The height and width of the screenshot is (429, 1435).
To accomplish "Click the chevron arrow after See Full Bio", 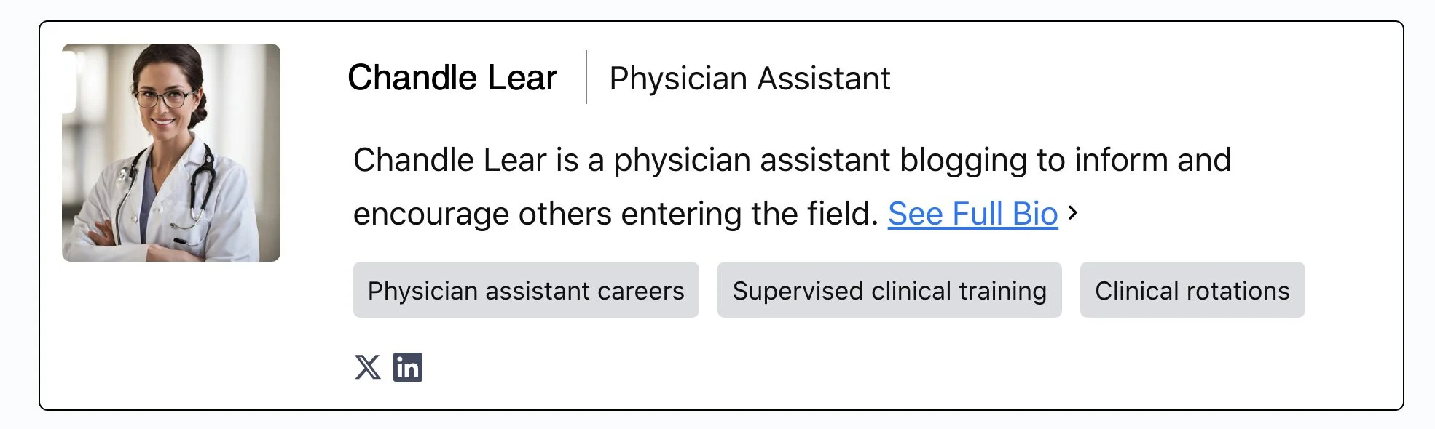I will 1072,213.
